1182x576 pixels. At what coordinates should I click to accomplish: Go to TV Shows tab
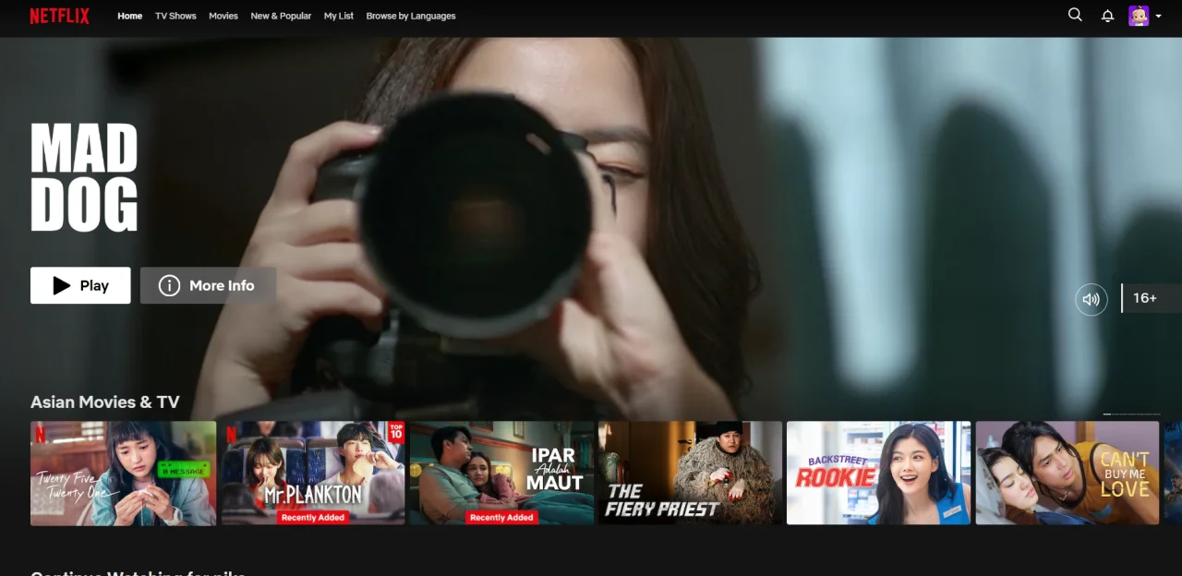click(175, 16)
